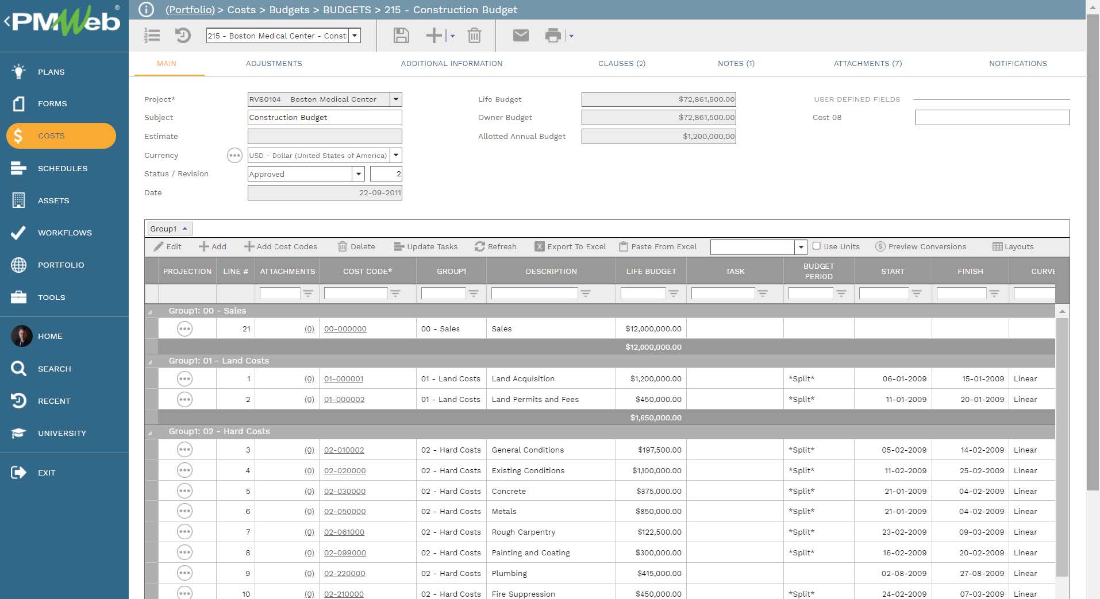Click the info icon beside the breadcrumb
The image size is (1100, 599).
(147, 10)
